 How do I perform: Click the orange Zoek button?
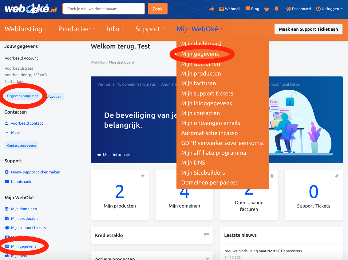(x=158, y=9)
